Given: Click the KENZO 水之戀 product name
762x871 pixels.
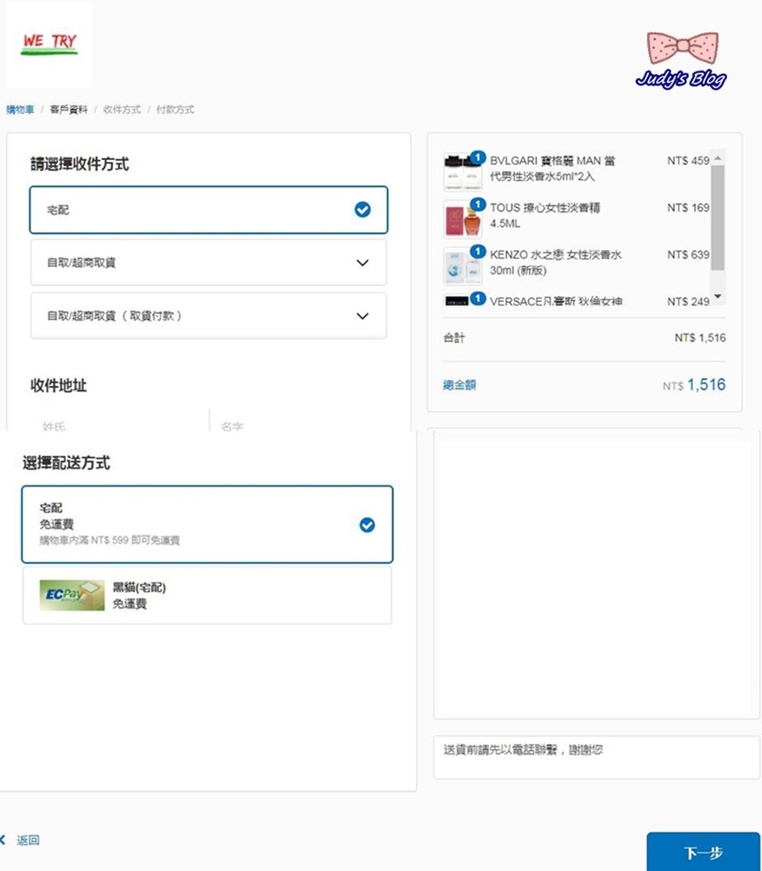Looking at the screenshot, I should pyautogui.click(x=555, y=262).
